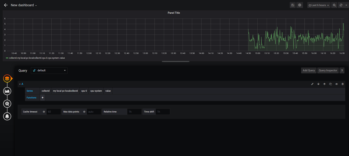Select the cpu-system series segment

click(96, 91)
